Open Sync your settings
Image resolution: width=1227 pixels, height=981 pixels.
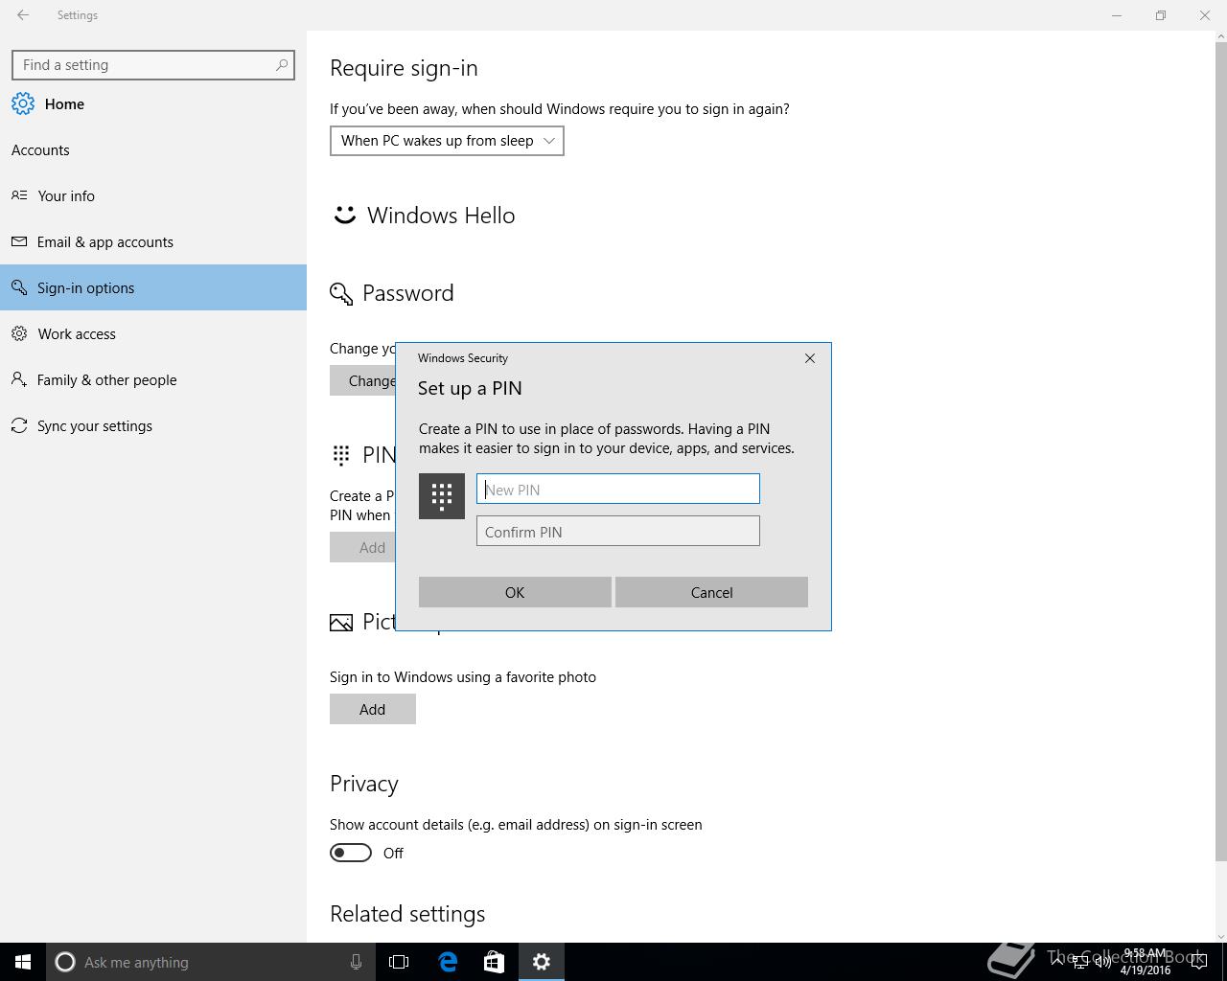point(153,425)
